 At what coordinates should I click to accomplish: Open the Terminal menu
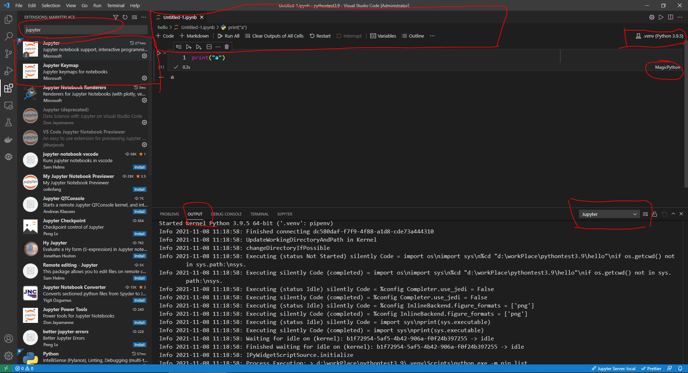coord(115,5)
